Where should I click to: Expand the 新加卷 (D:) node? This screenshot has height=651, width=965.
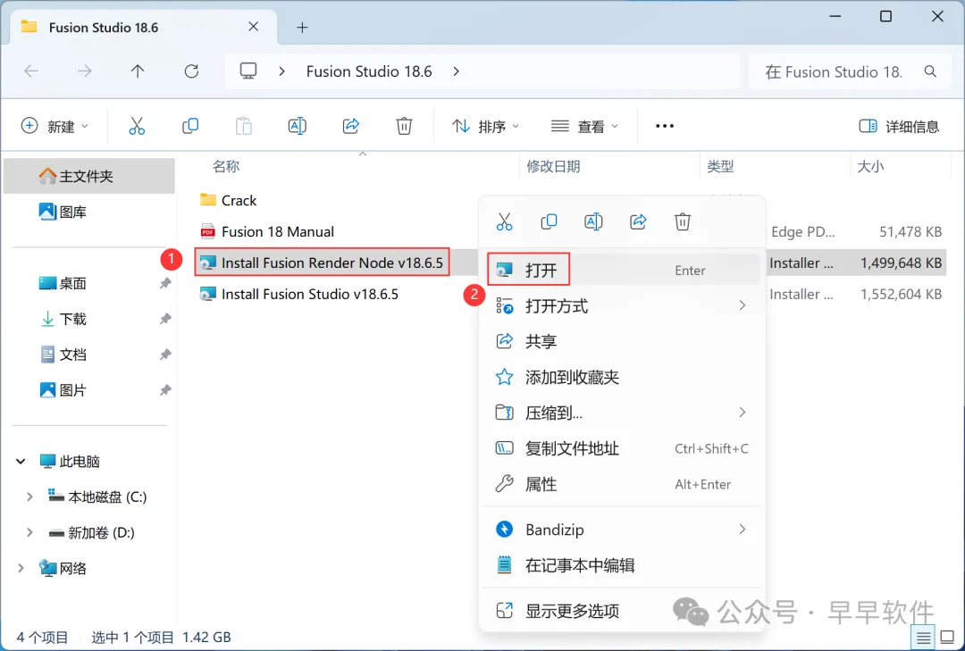point(29,532)
